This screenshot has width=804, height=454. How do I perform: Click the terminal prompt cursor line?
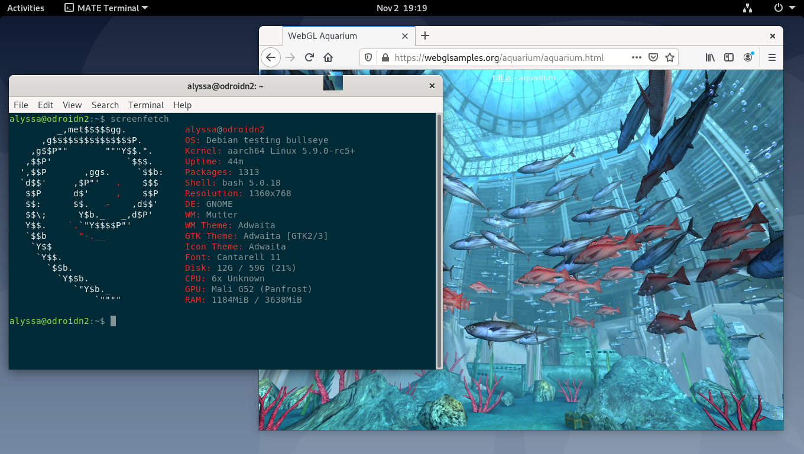point(63,321)
